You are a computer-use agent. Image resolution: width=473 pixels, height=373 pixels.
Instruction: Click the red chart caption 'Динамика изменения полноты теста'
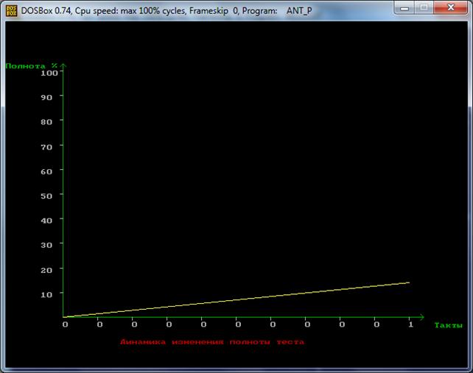tap(212, 342)
